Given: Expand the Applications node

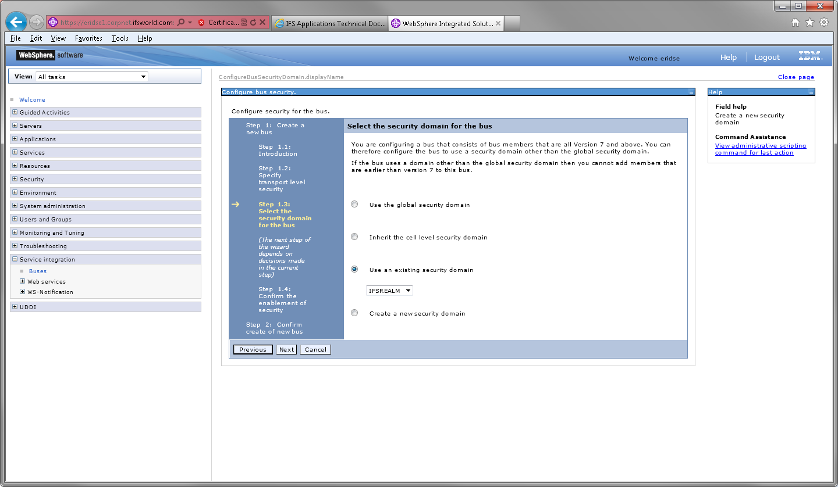Looking at the screenshot, I should [x=15, y=139].
